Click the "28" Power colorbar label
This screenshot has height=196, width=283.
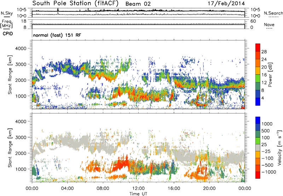264,52
